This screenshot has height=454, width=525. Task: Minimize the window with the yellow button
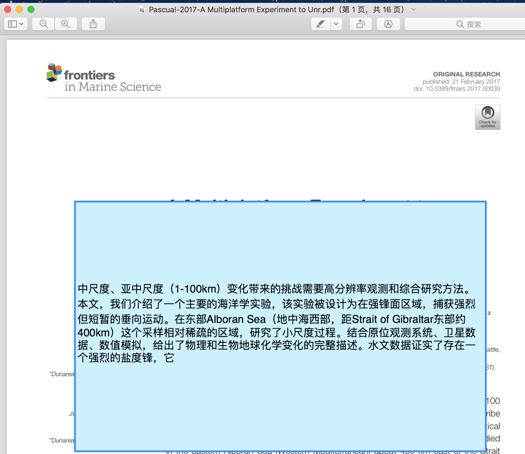(19, 10)
